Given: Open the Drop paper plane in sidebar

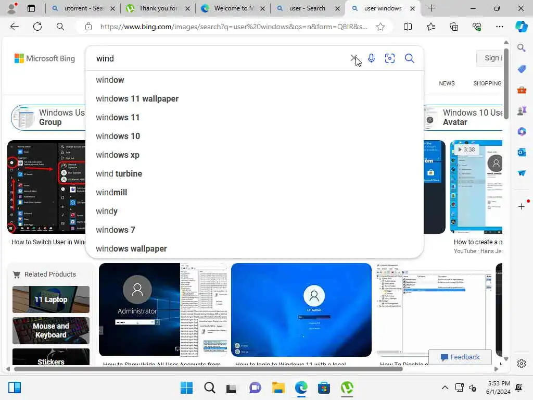Looking at the screenshot, I should (522, 173).
